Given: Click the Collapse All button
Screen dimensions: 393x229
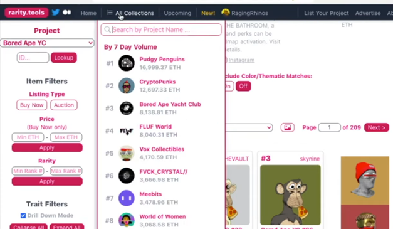Looking at the screenshot, I should (29, 226).
